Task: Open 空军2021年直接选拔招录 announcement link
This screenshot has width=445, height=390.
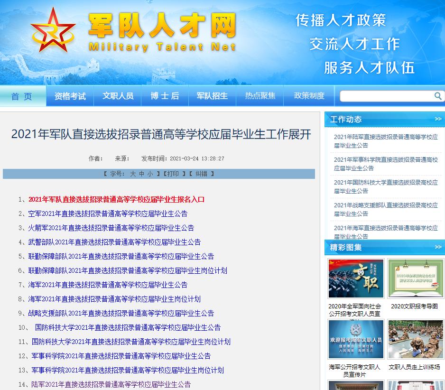Action: coord(108,214)
